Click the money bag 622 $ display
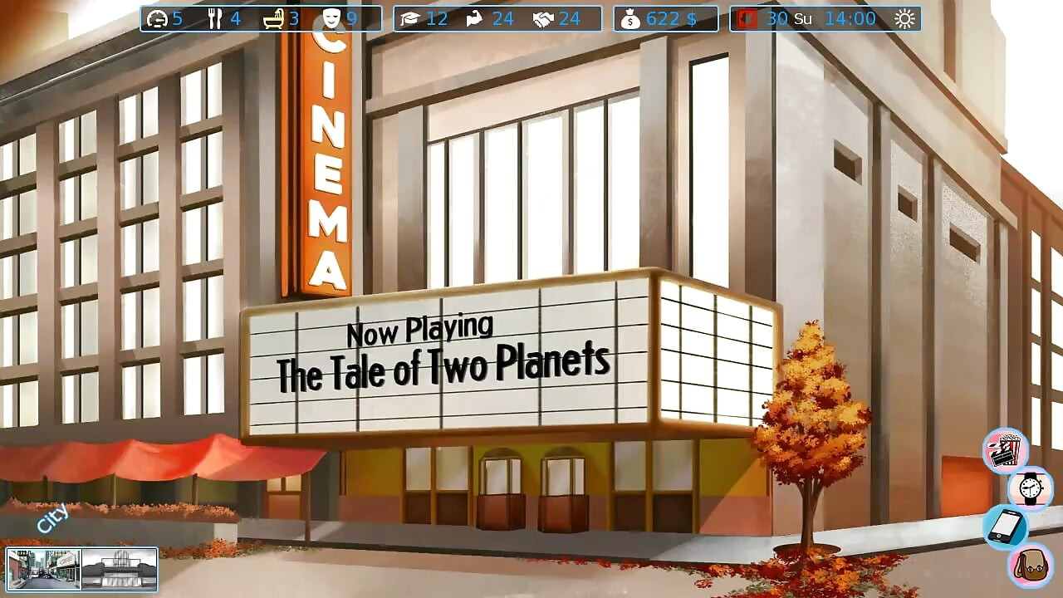 pos(666,18)
